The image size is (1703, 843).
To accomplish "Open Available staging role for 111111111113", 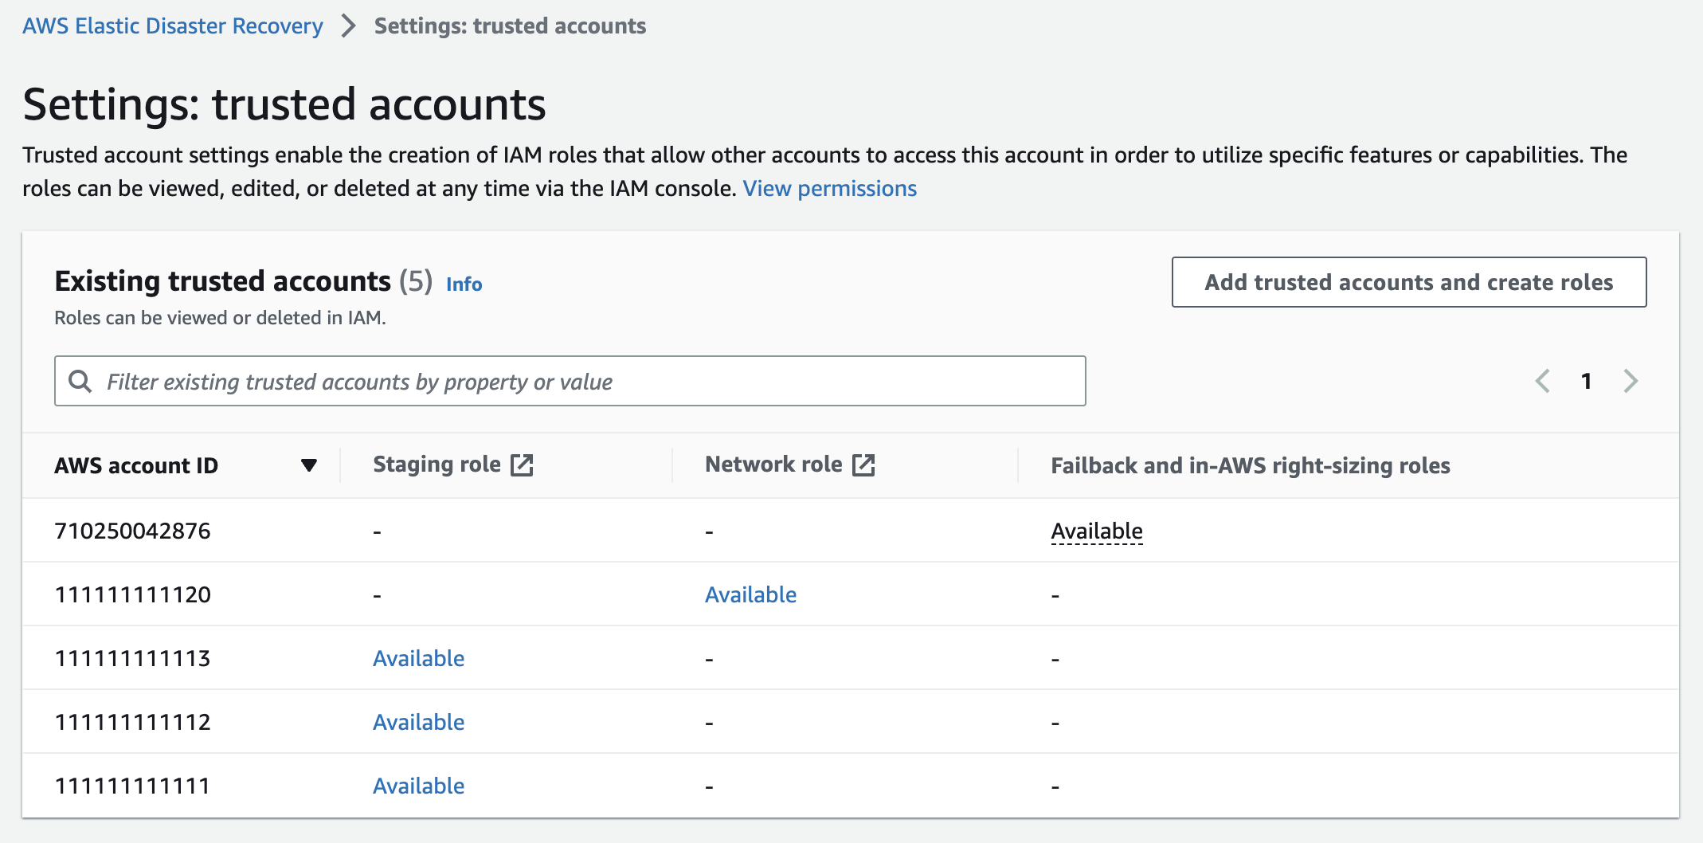I will coord(418,658).
